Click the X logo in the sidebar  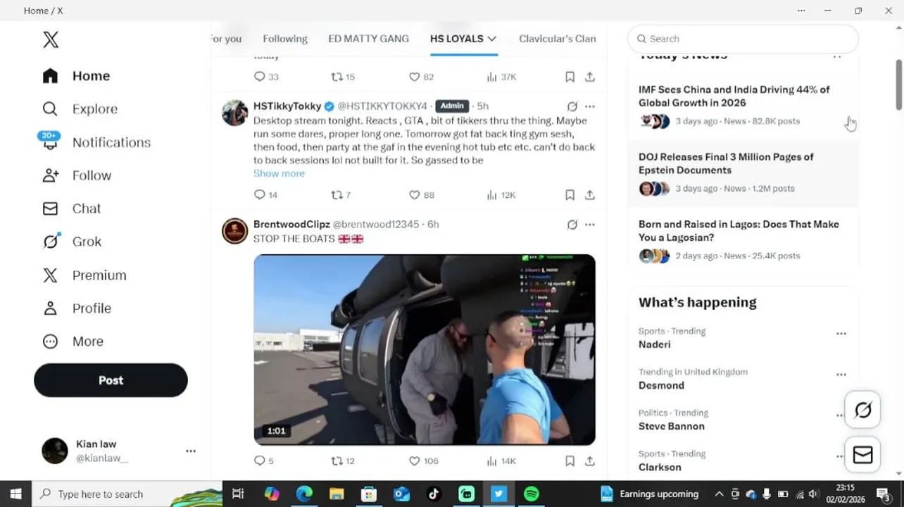click(51, 39)
